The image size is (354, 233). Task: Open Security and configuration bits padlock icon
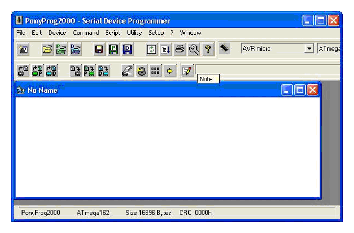click(x=142, y=71)
